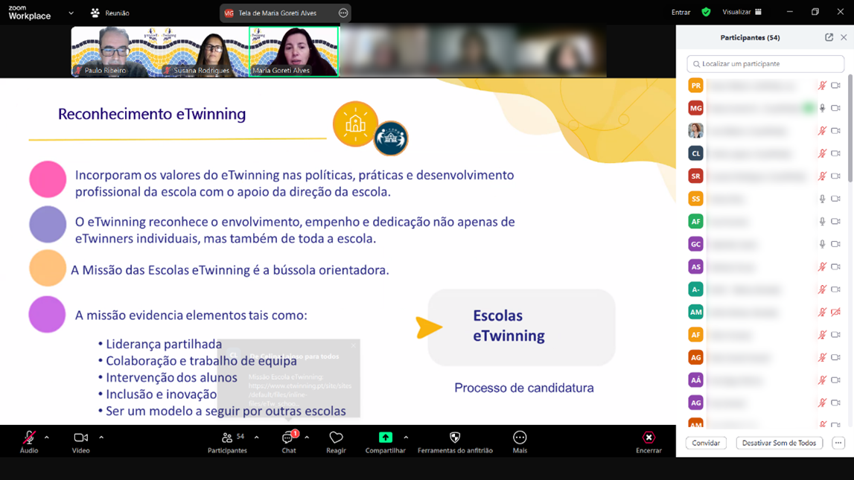Click Entrar in the title bar

coord(681,12)
